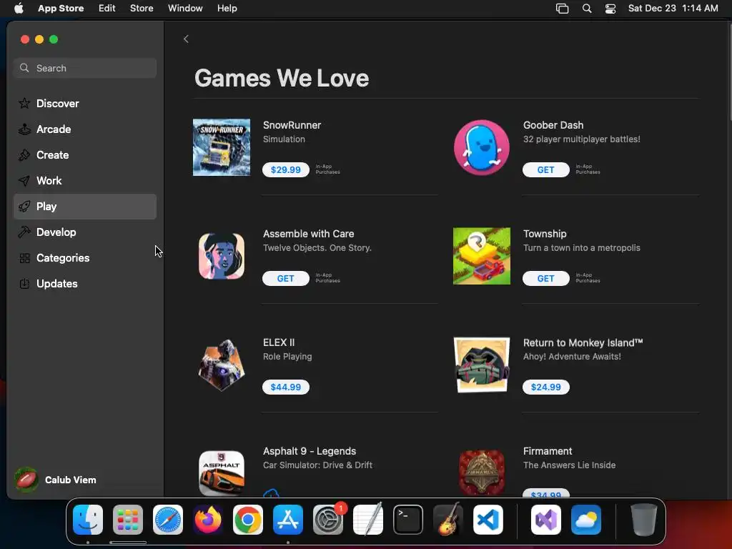This screenshot has height=549, width=732.
Task: Go back with the chevron arrow
Action: [x=186, y=39]
